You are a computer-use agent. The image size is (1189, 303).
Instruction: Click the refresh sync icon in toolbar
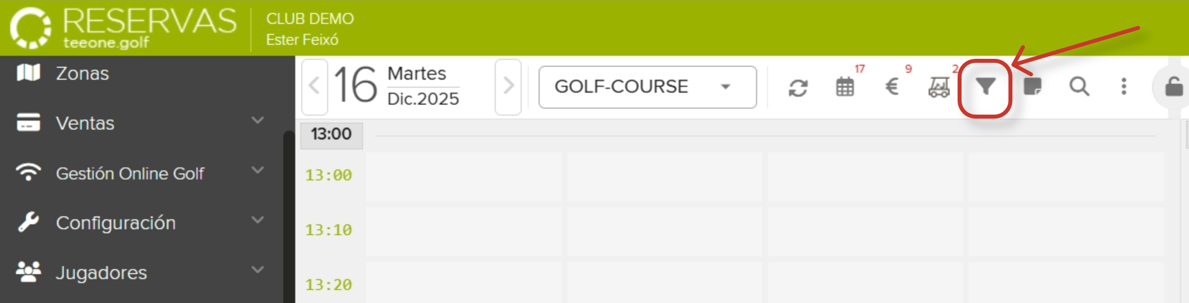798,88
